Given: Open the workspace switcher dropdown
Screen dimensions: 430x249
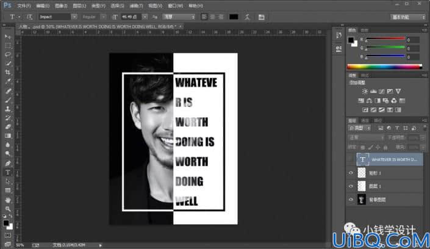Looking at the screenshot, I should point(408,17).
